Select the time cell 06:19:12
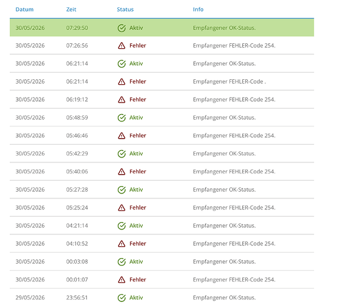 coord(77,99)
